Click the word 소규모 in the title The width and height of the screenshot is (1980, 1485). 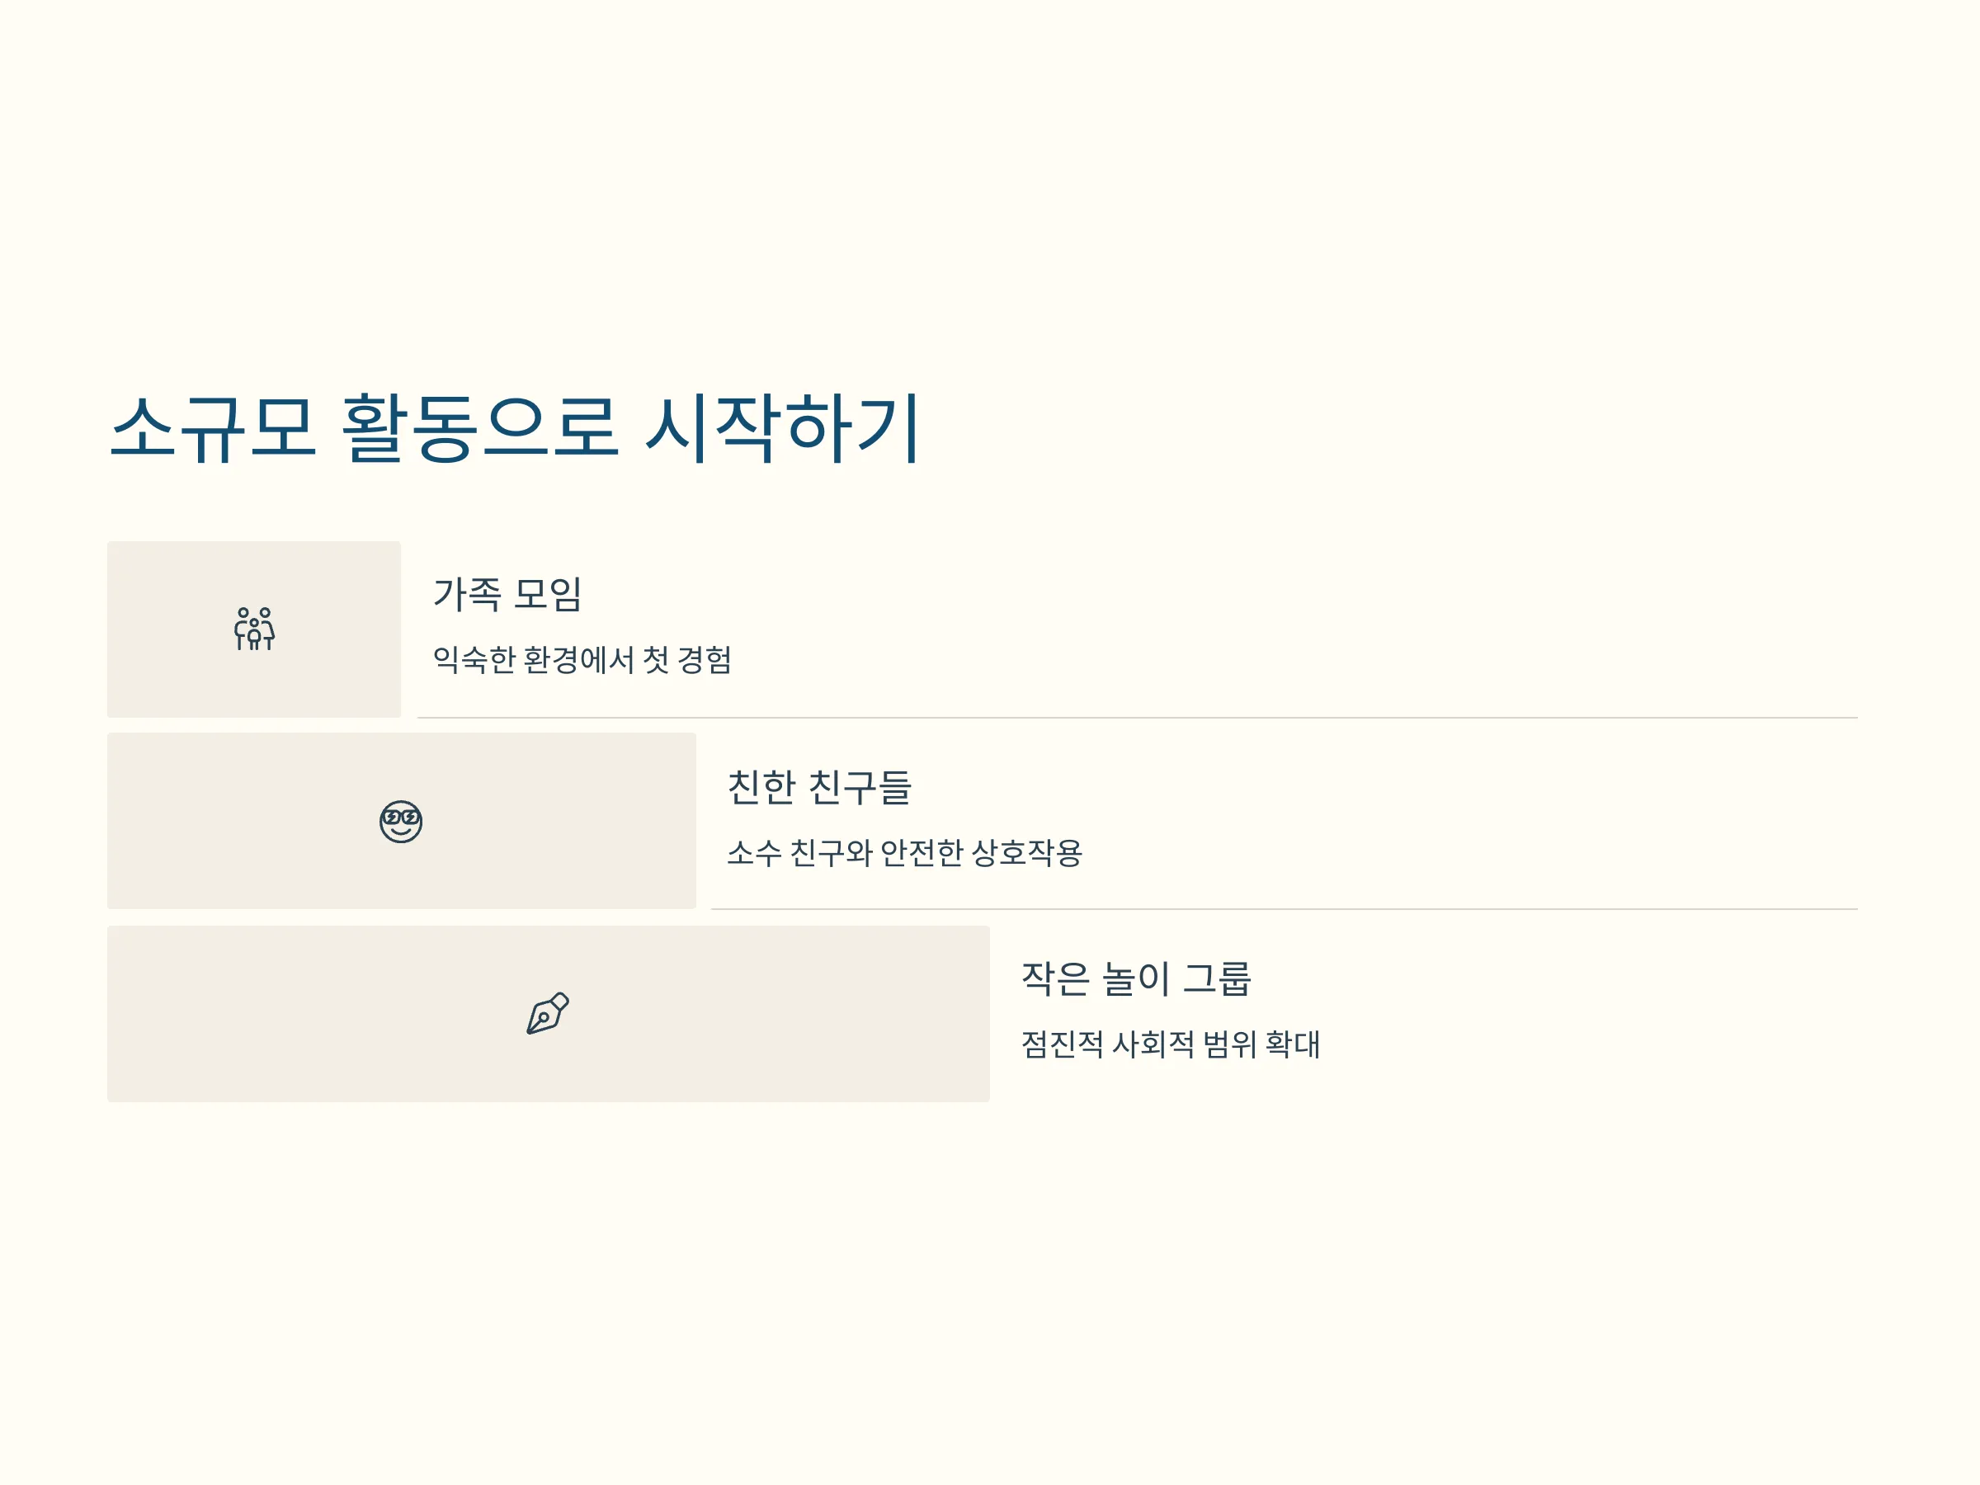coord(213,428)
